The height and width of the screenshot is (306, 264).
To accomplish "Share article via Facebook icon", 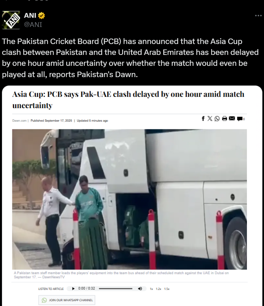I will tap(203, 118).
